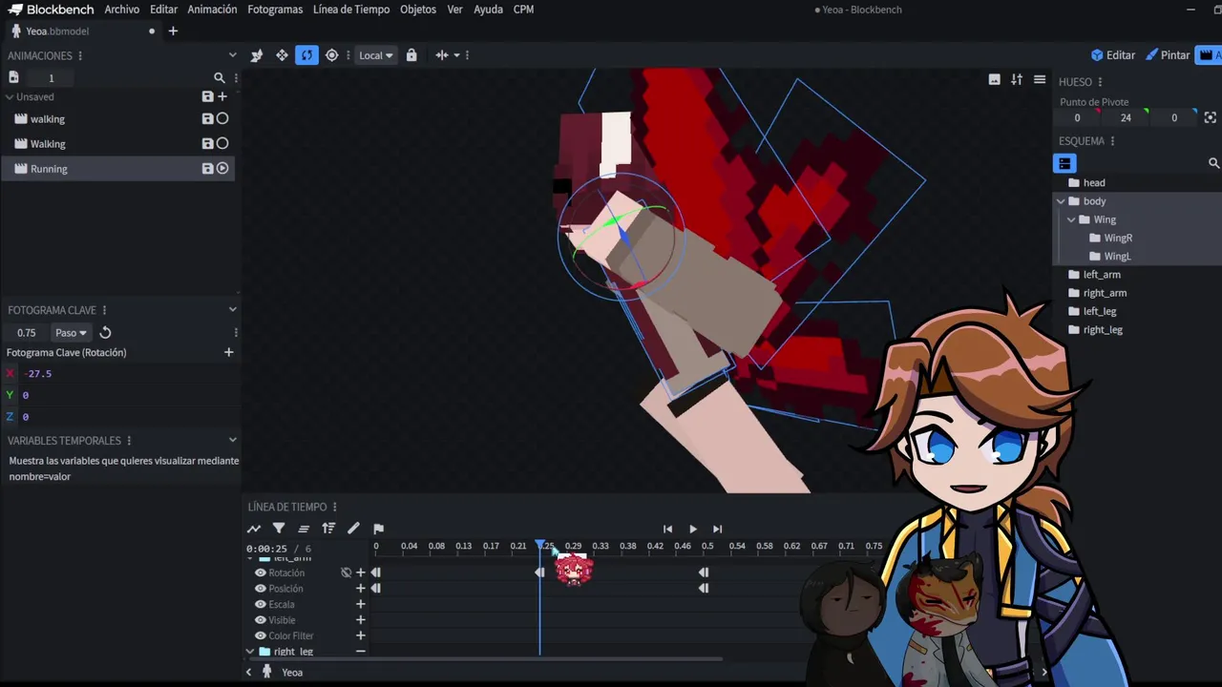The width and height of the screenshot is (1222, 687).
Task: Save the lowercase walking animation
Action: (x=207, y=119)
